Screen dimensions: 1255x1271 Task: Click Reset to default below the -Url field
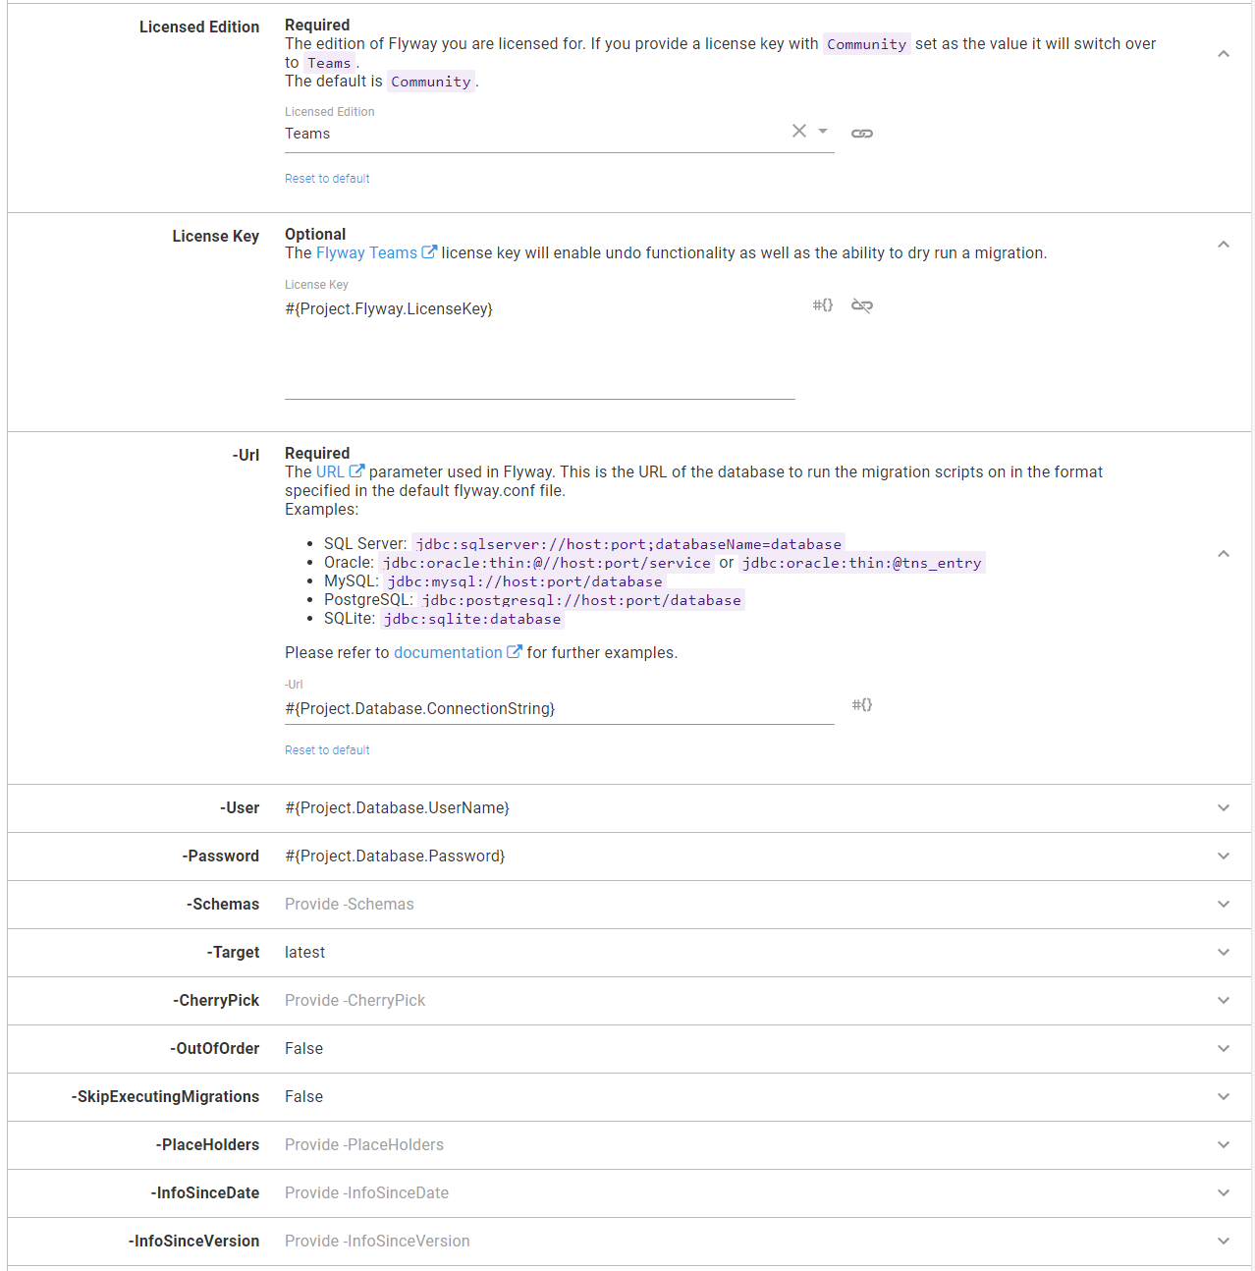pyautogui.click(x=327, y=749)
